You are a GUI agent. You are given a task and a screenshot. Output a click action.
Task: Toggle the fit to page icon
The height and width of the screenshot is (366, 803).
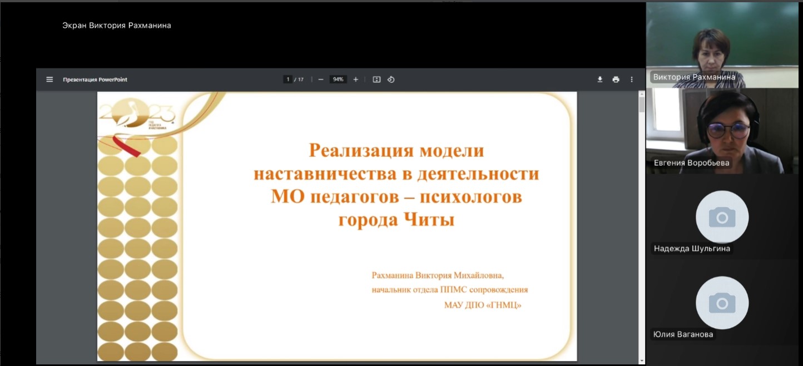[376, 80]
